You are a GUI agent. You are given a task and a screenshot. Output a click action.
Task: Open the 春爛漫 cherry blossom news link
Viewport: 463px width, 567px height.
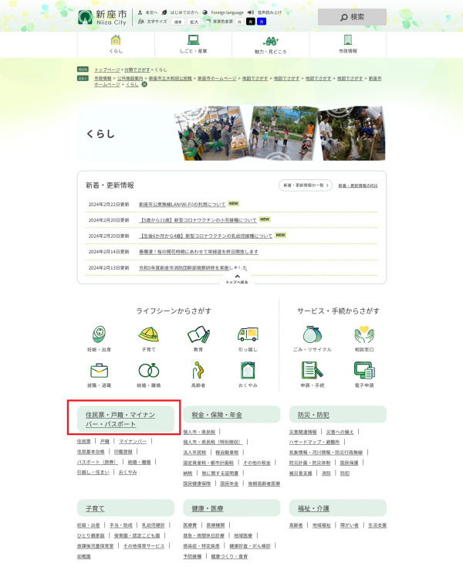(x=198, y=252)
